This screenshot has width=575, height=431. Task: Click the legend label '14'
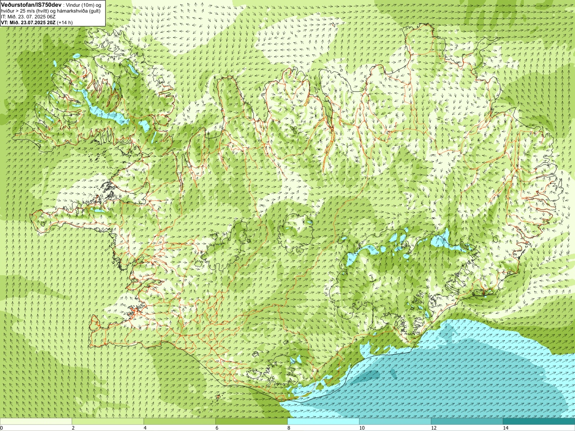point(505,428)
